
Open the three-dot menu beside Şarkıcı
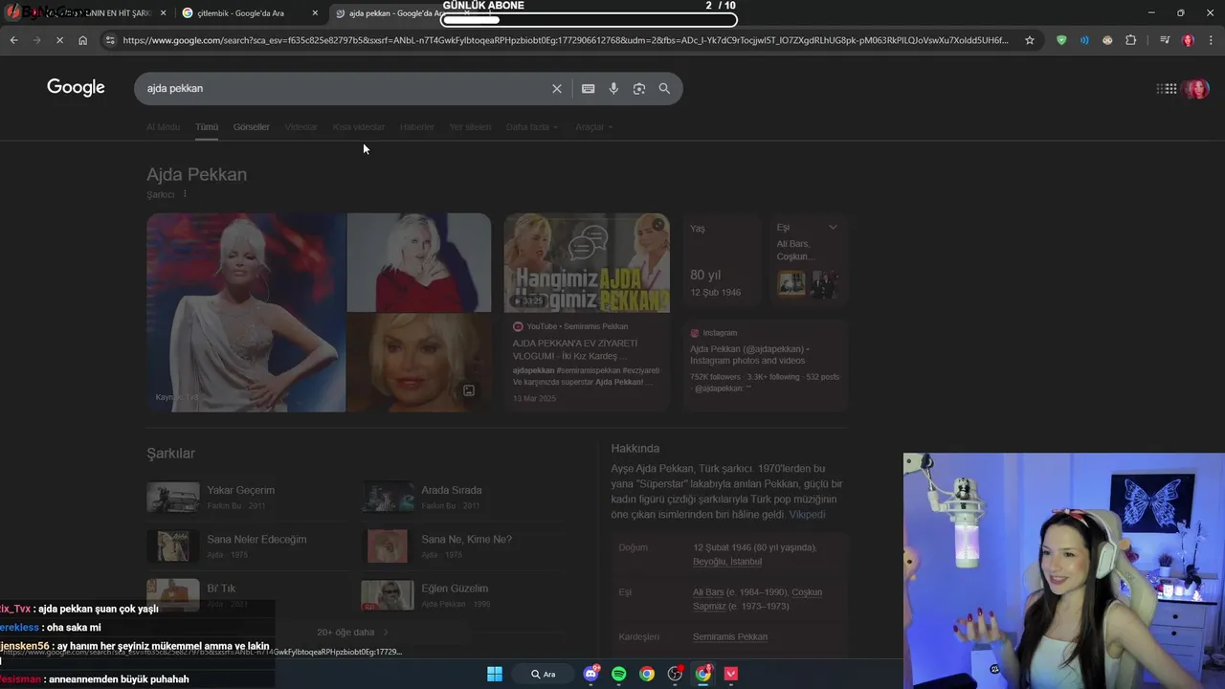click(x=185, y=194)
